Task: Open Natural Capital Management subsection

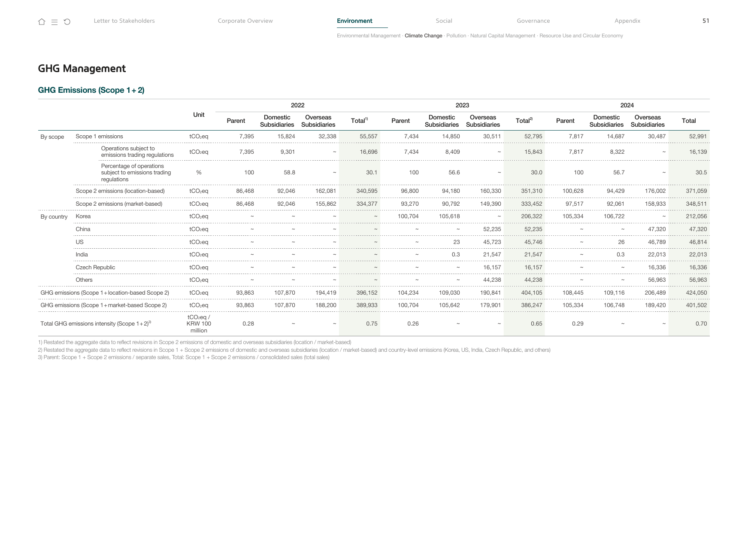Action: tap(503, 36)
